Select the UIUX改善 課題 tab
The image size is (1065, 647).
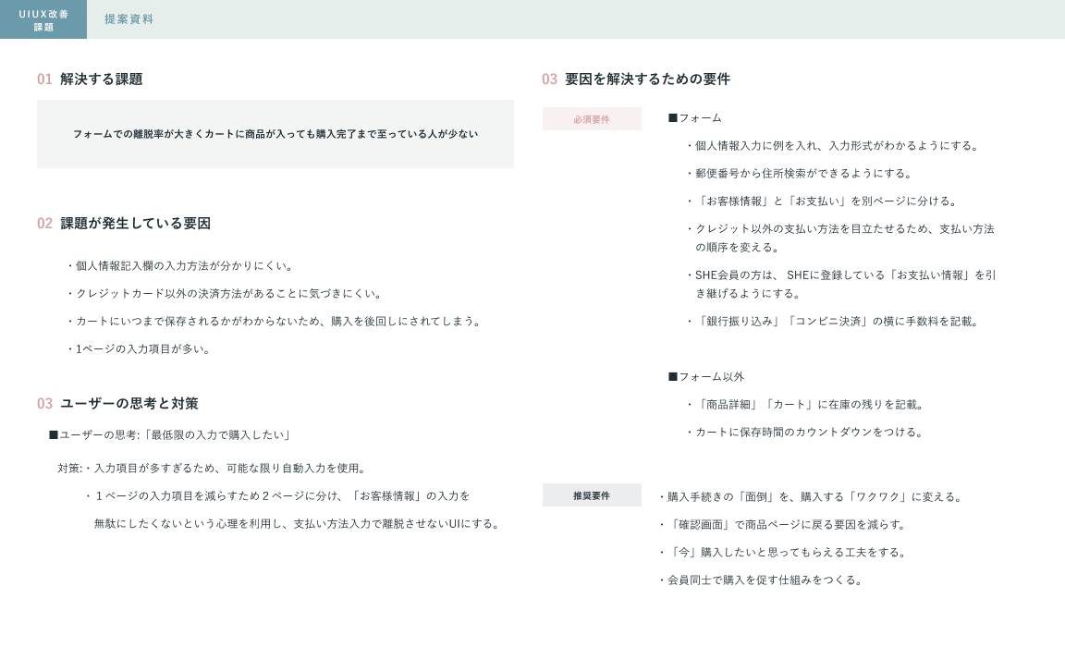click(43, 19)
